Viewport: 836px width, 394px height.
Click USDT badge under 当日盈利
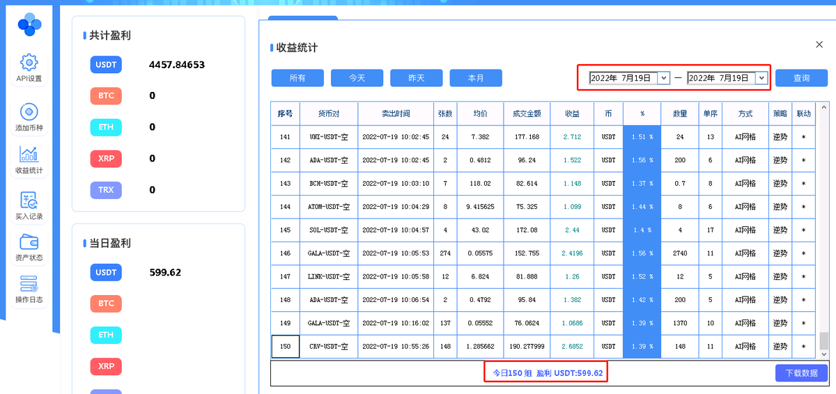pos(106,273)
